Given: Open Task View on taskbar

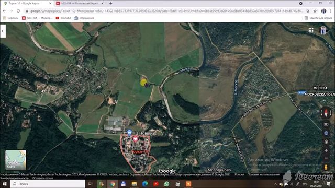Looking at the screenshot, I should [x=91, y=184].
